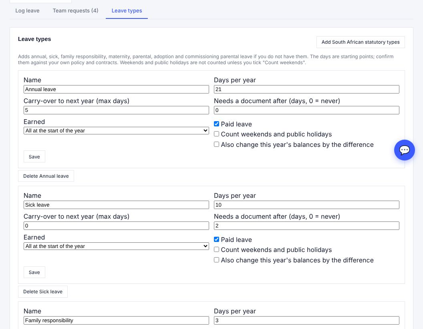The width and height of the screenshot is (423, 329).
Task: Open Earned dropdown for Sick leave
Action: point(116,246)
